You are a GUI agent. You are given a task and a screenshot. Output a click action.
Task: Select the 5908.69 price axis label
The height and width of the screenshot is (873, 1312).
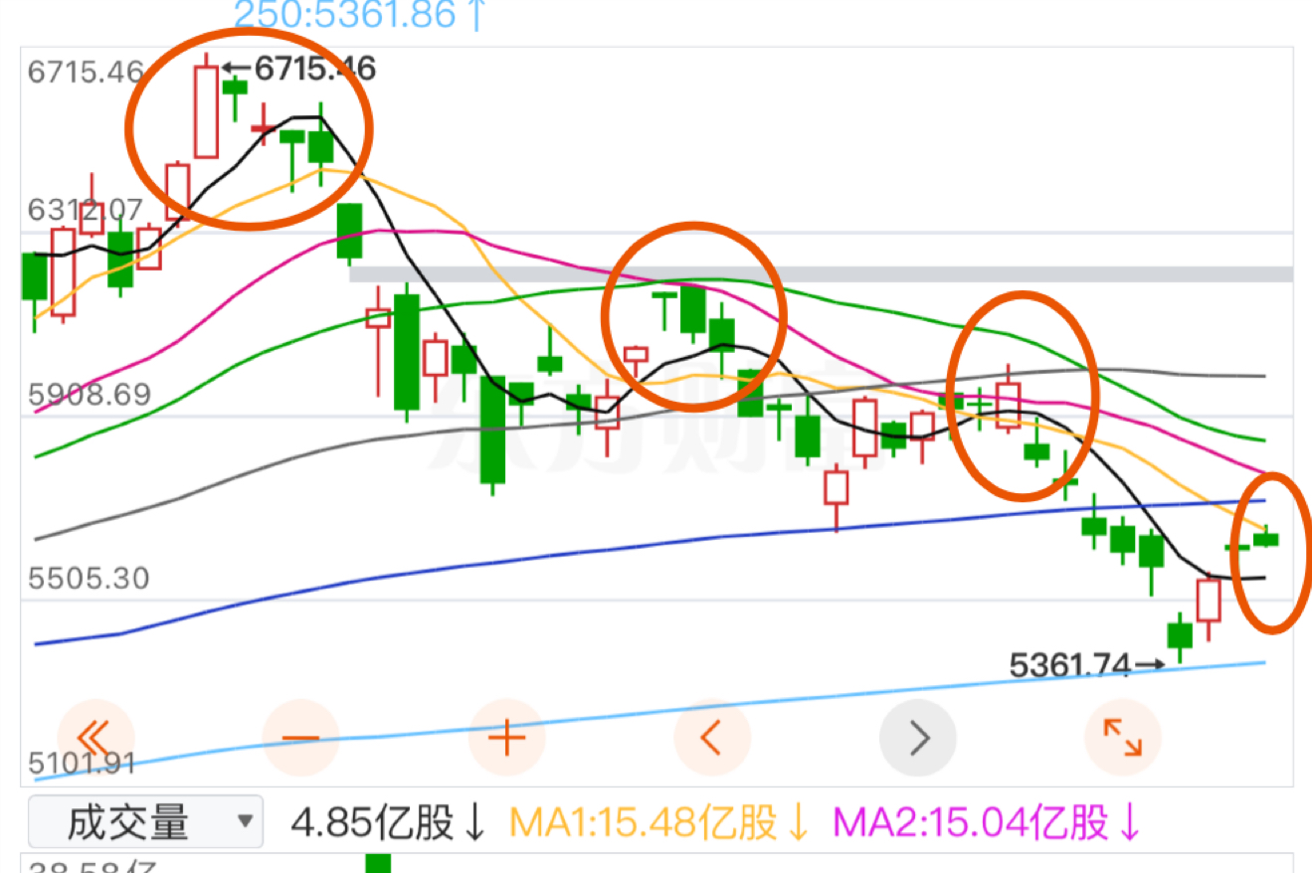pos(90,395)
